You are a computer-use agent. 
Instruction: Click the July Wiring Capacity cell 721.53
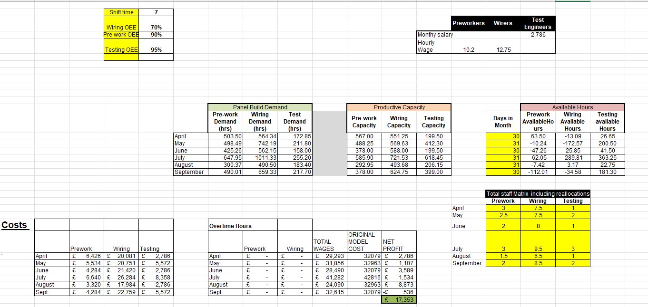[x=399, y=158]
